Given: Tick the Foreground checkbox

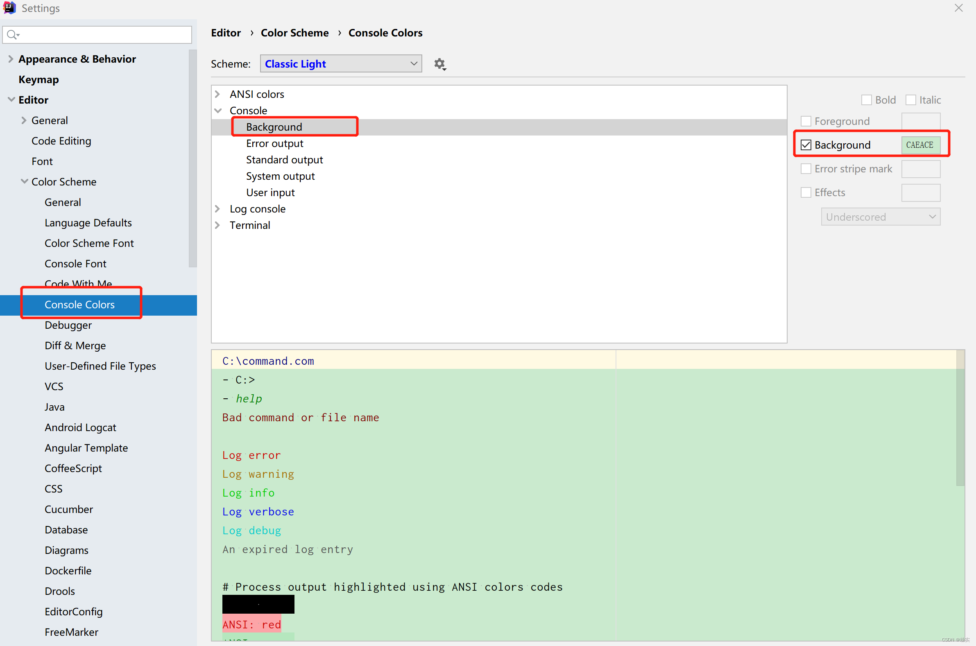Looking at the screenshot, I should click(x=806, y=121).
